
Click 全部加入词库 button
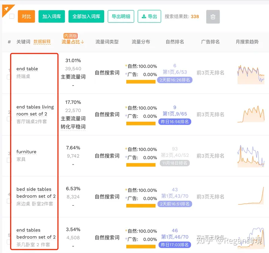(x=86, y=16)
